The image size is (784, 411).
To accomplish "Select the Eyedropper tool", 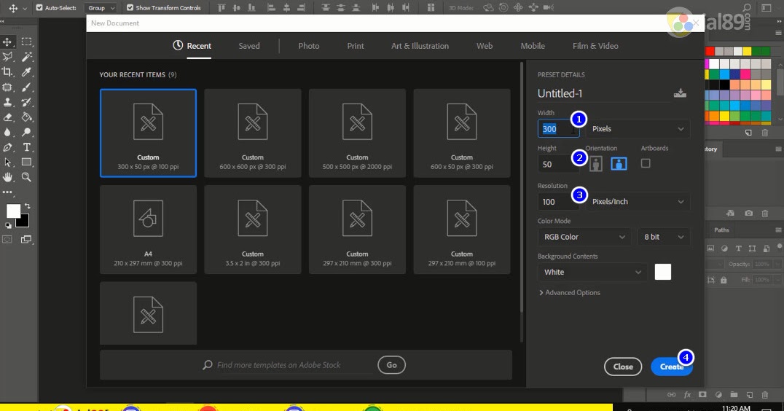I will (x=26, y=72).
